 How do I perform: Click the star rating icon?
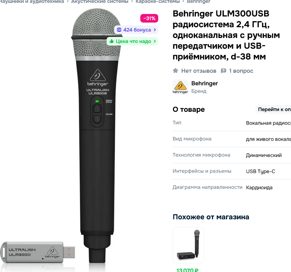click(x=175, y=71)
